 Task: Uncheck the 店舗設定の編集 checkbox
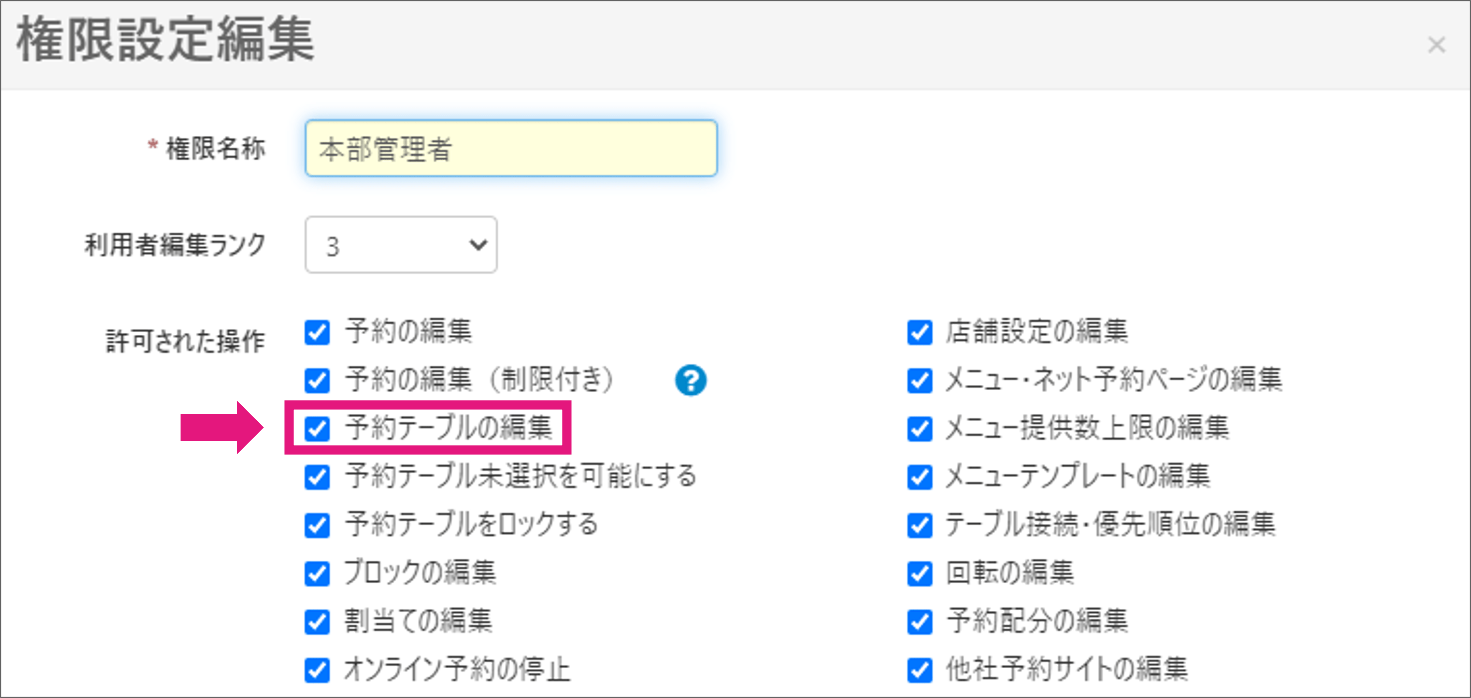pyautogui.click(x=919, y=332)
